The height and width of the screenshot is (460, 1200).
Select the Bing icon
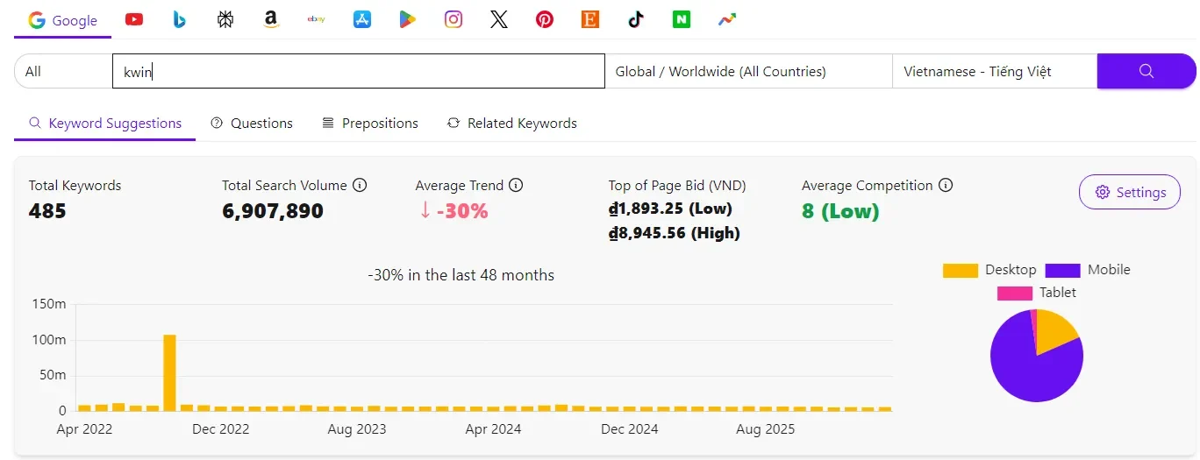[180, 19]
